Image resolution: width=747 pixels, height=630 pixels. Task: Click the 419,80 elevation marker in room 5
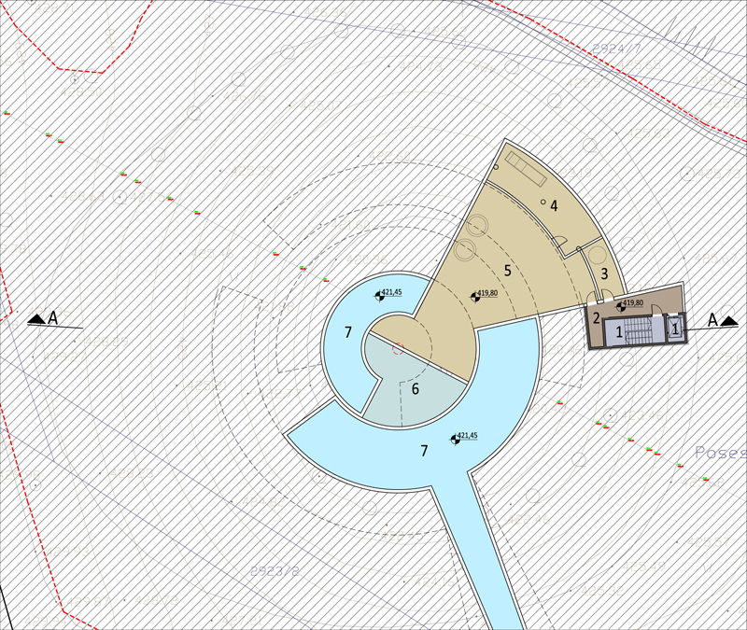[474, 296]
